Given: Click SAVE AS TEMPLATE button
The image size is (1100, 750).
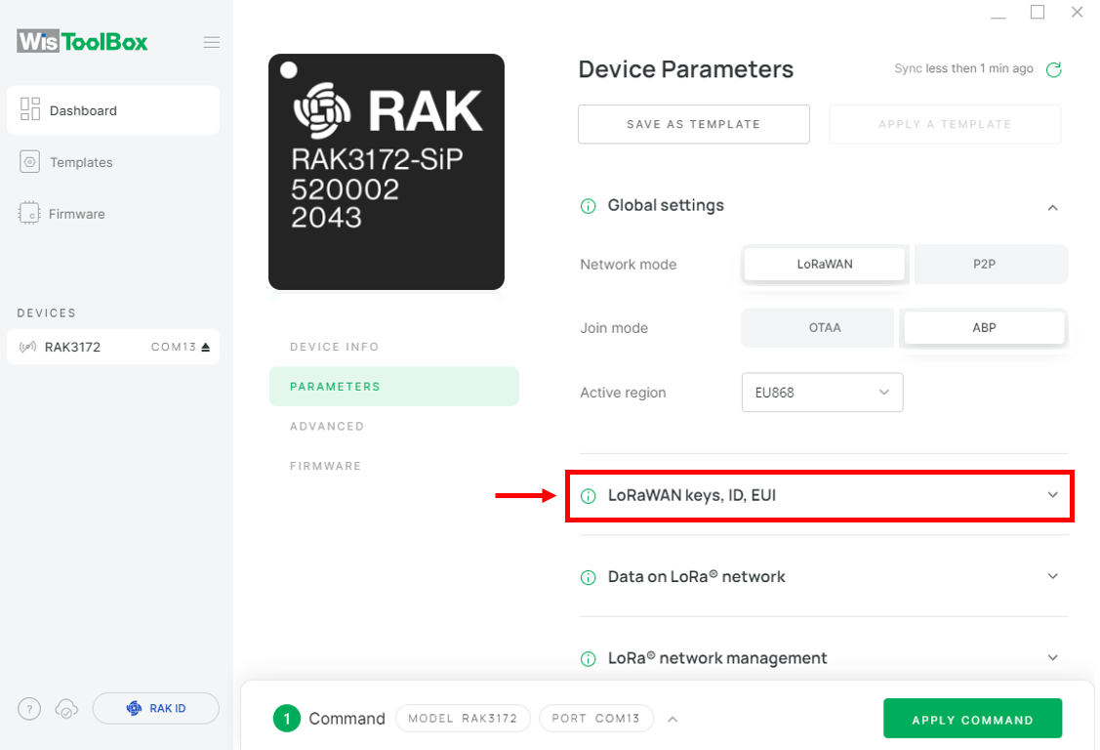Looking at the screenshot, I should coord(694,124).
